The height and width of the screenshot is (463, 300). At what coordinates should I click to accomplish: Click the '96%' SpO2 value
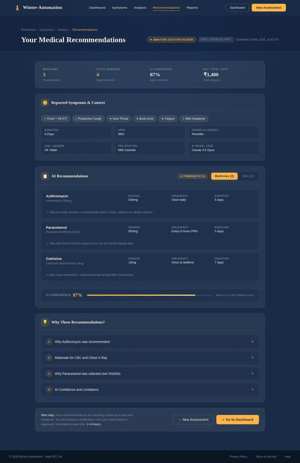[121, 134]
